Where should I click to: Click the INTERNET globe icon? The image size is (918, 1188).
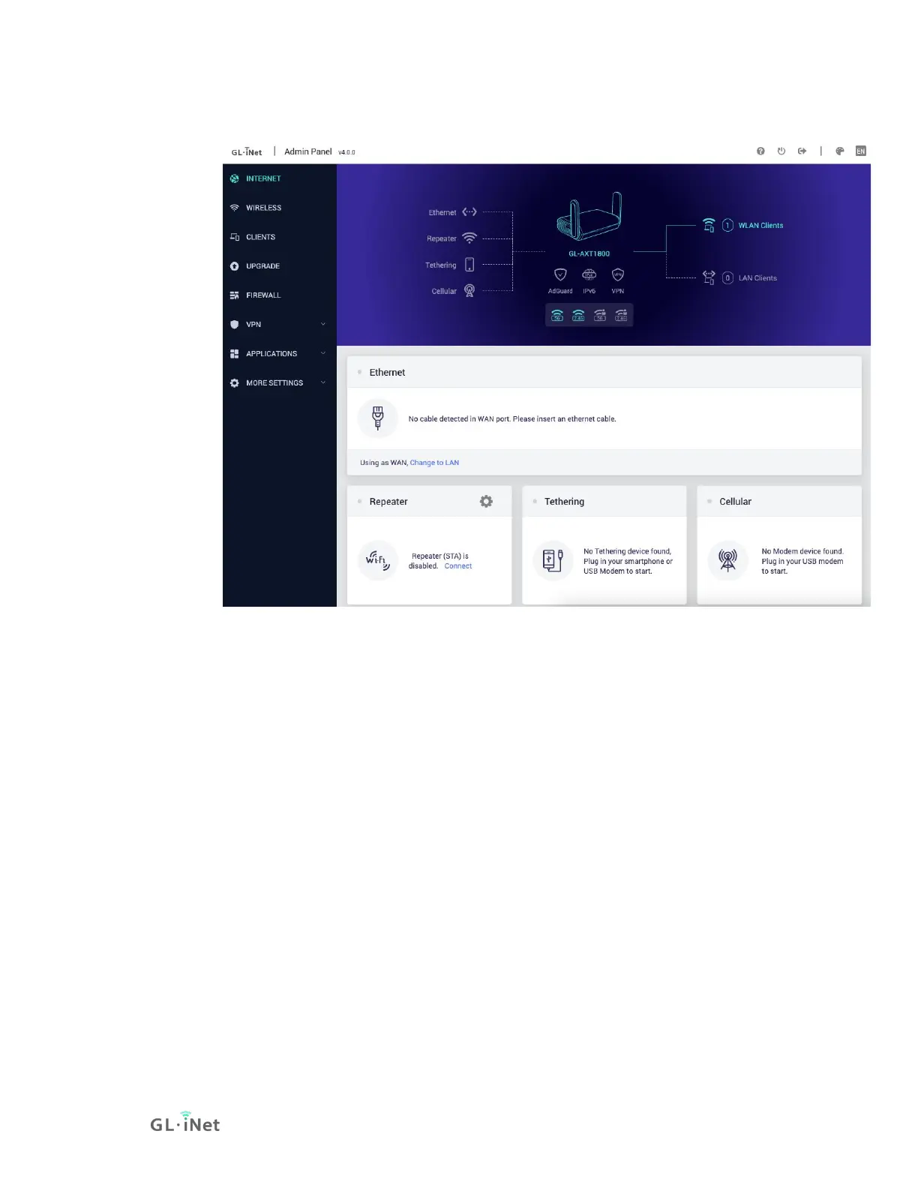(235, 178)
